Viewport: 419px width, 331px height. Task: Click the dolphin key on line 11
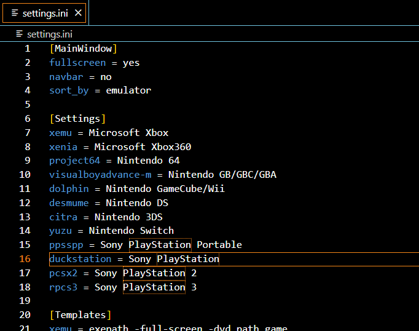tap(69, 189)
